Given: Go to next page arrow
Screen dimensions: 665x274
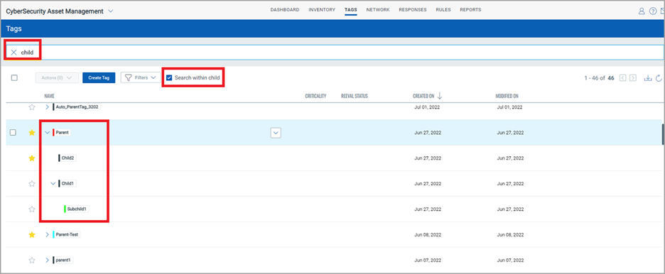Looking at the screenshot, I should point(633,78).
